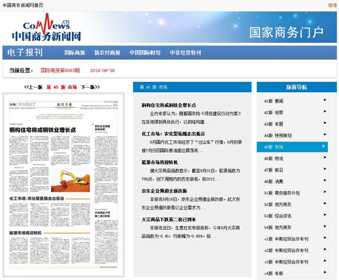The image size is (339, 280).
Task: Click the arrow icon beside b1版 南京服务外包
Action: pyautogui.click(x=324, y=193)
